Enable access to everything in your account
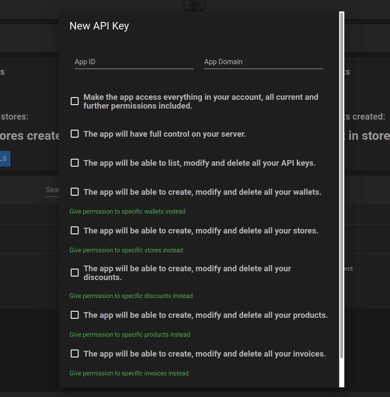Viewport: 390px width, 397px height. 75,101
